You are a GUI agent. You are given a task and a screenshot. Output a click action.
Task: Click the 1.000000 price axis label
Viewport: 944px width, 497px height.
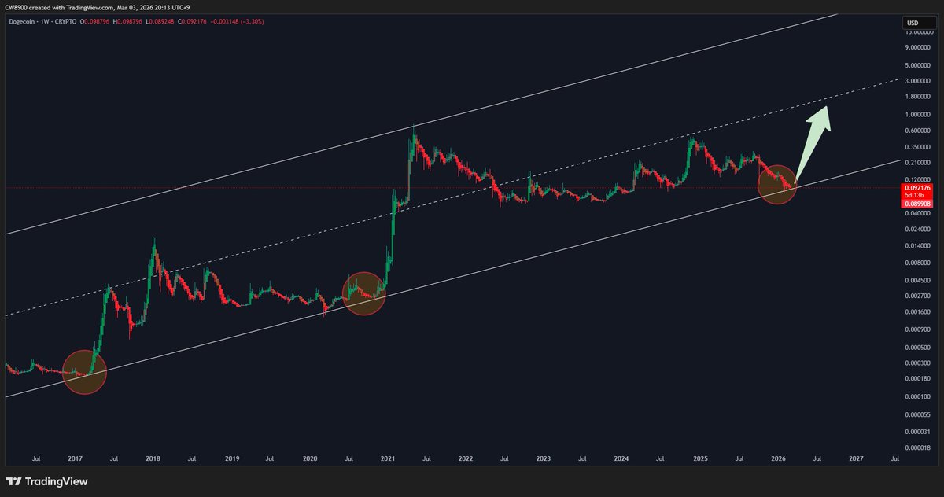click(916, 114)
